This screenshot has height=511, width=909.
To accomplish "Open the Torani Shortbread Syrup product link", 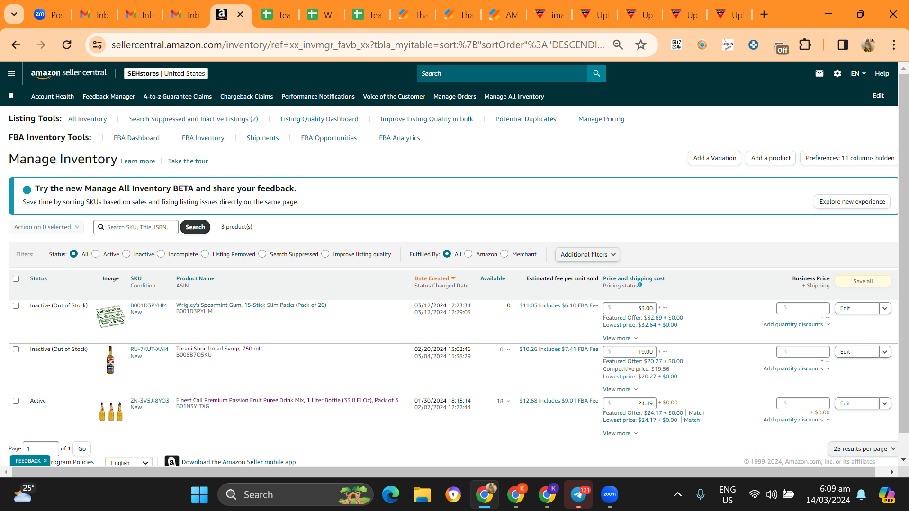I will point(219,349).
